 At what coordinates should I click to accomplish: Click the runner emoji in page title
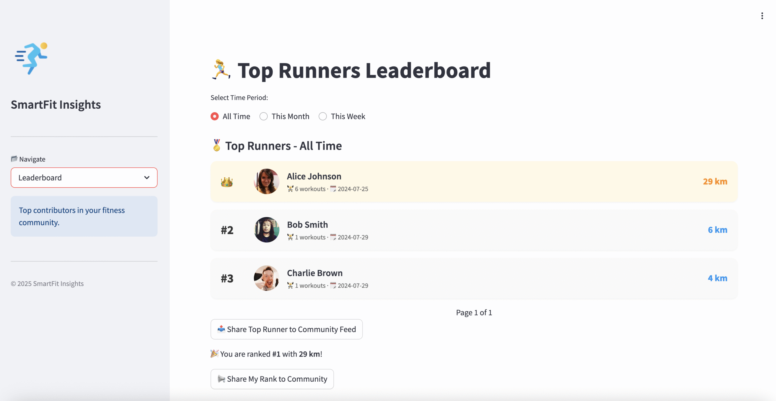[221, 70]
